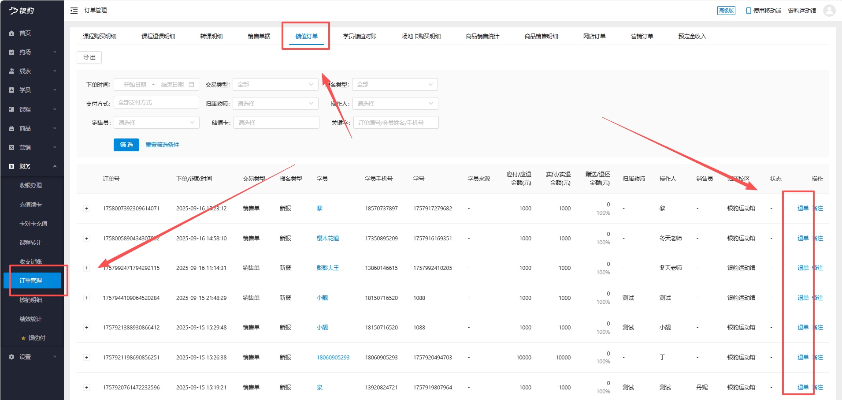
Task: Click the 导出 export button
Action: (89, 57)
